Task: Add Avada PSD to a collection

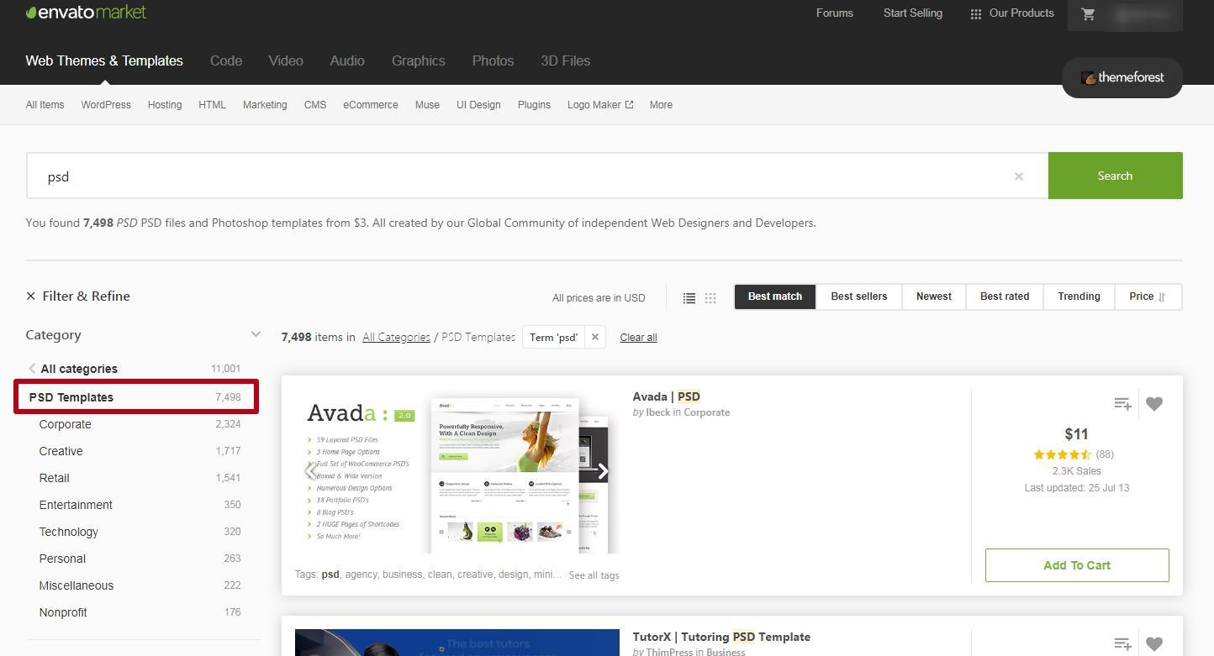Action: [x=1122, y=404]
